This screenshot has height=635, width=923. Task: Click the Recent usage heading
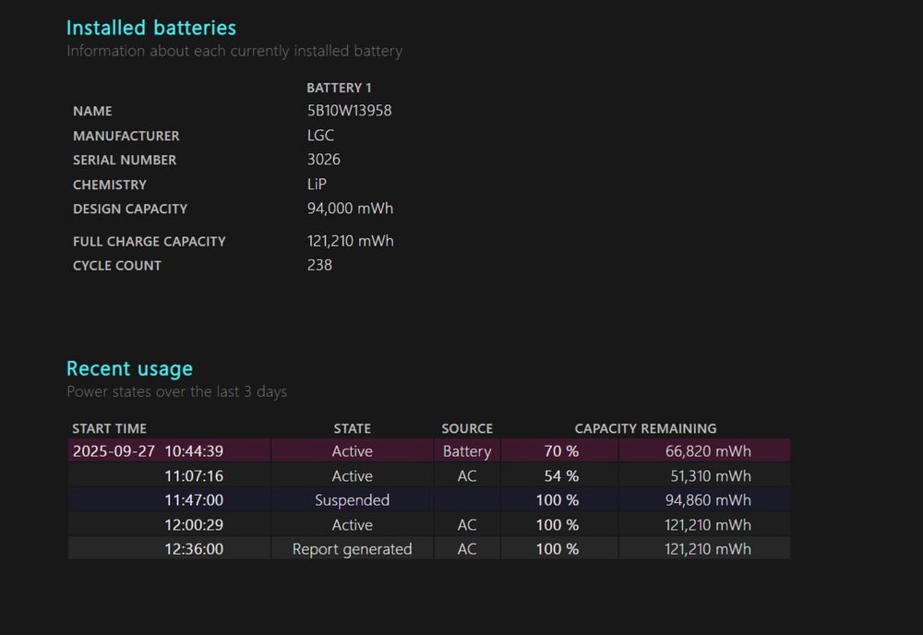[x=129, y=368]
